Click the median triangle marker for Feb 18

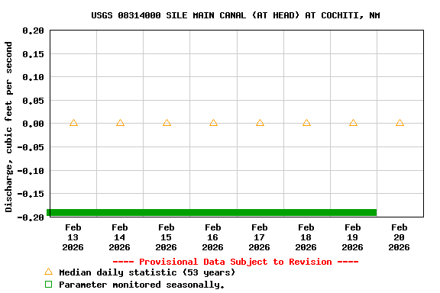[306, 123]
